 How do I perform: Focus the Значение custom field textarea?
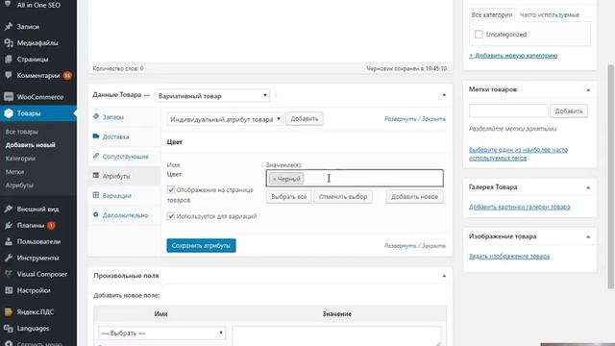pos(336,336)
